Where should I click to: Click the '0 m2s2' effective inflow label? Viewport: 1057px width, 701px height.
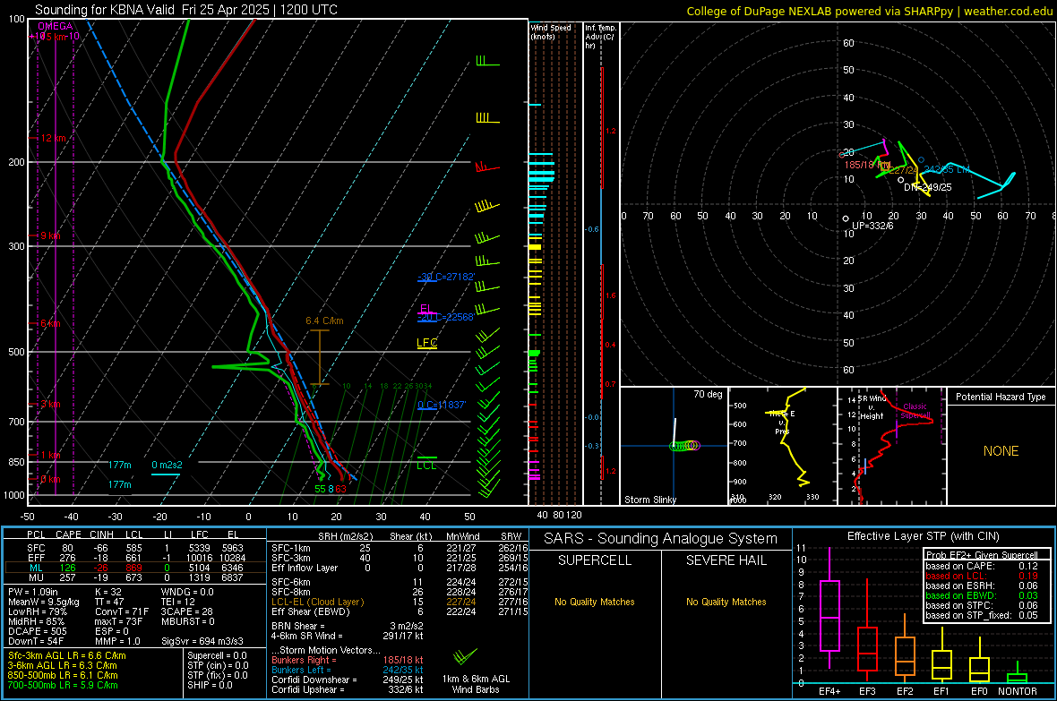coord(167,465)
